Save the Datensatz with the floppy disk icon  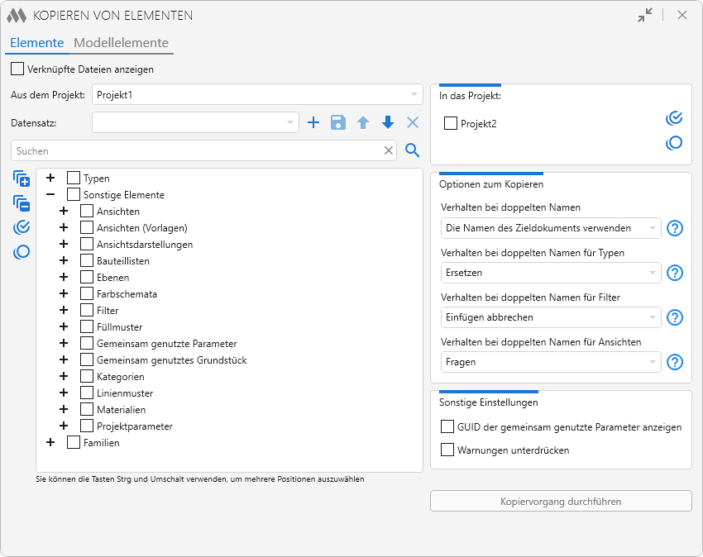(337, 123)
